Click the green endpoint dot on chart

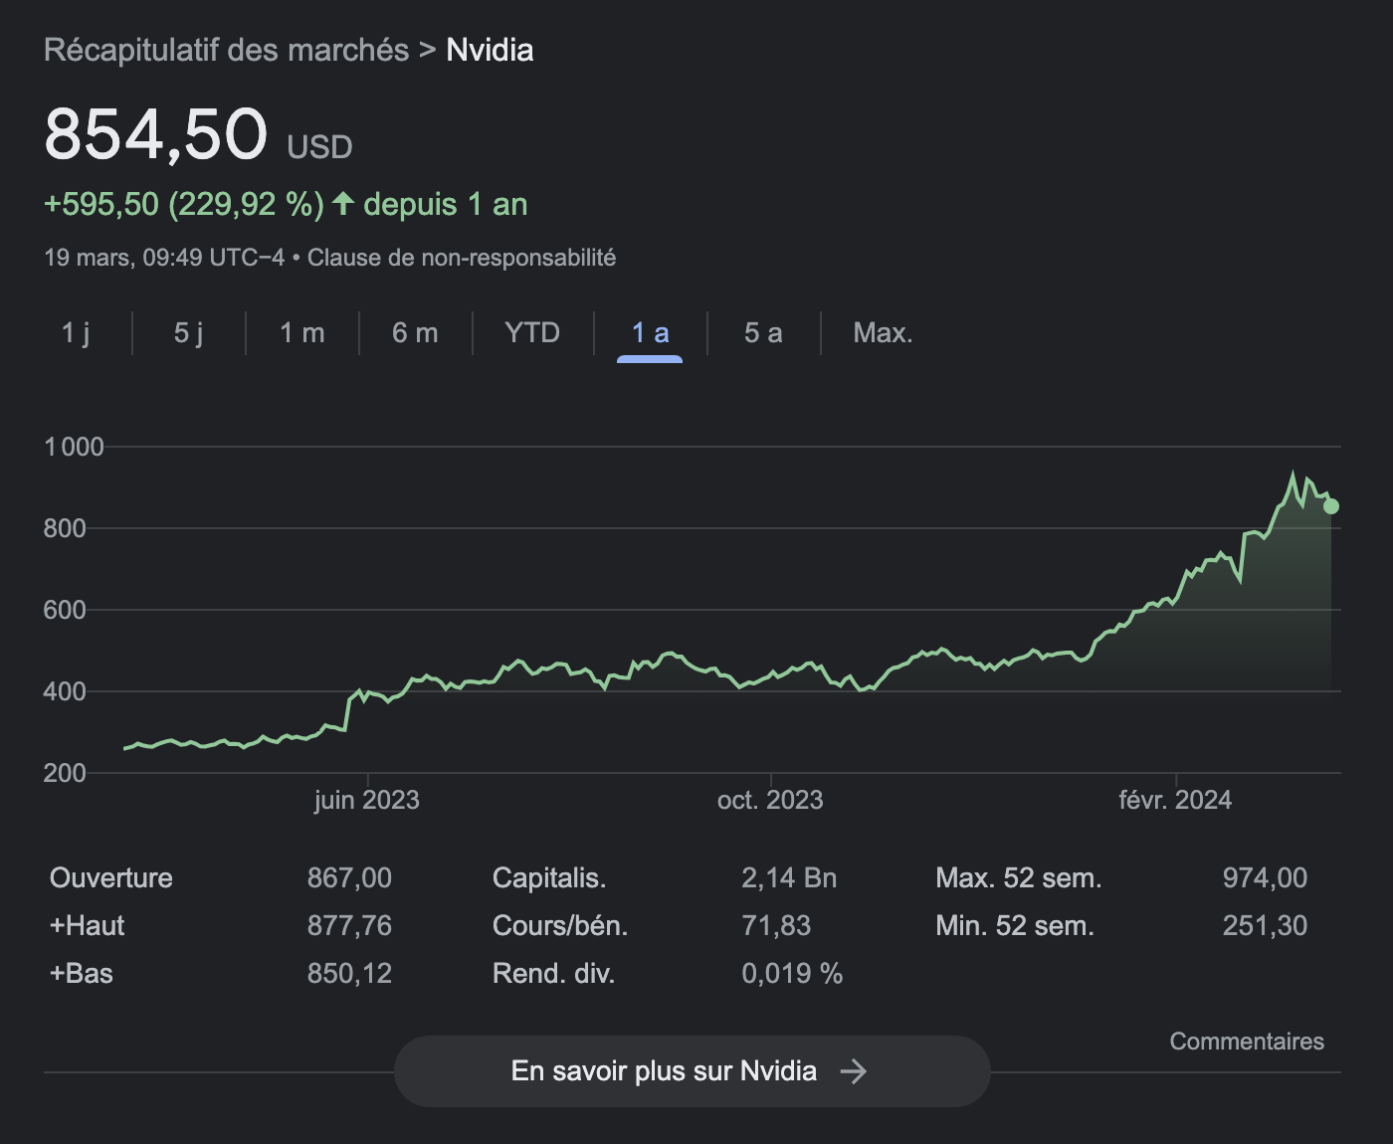tap(1331, 506)
